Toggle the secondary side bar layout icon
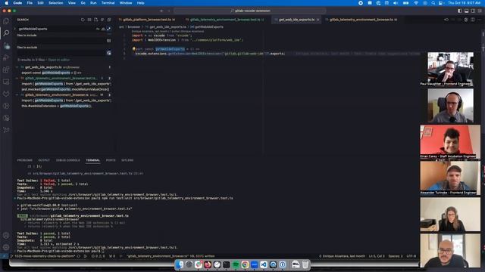The height and width of the screenshot is (272, 485). click(x=473, y=11)
